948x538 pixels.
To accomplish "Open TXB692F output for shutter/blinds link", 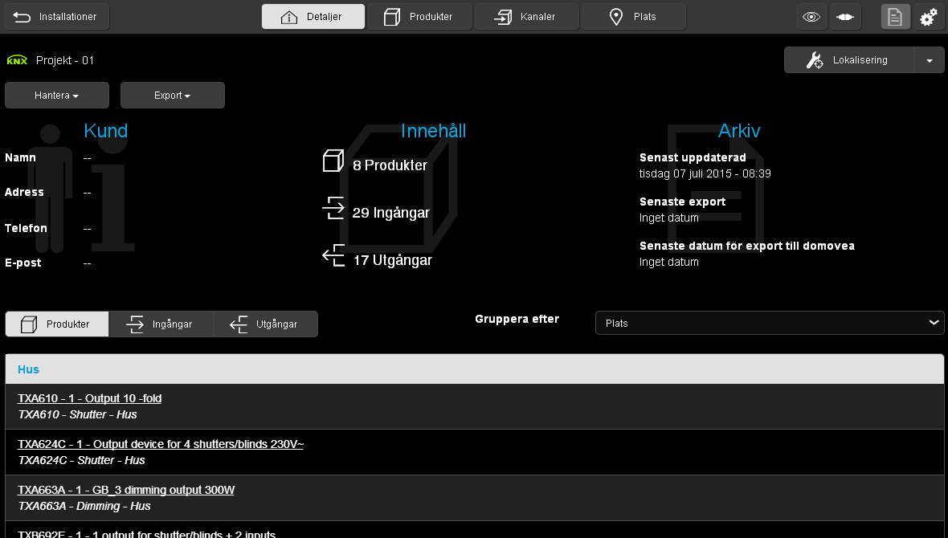I will coord(146,534).
